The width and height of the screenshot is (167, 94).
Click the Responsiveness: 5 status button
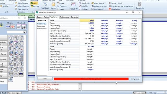(140, 93)
